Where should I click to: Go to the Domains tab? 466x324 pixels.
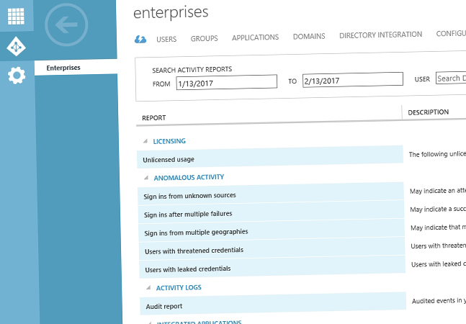[x=309, y=36]
